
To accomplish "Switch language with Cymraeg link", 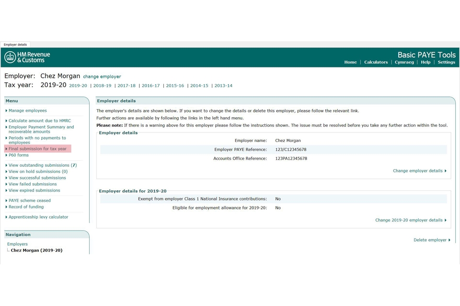I will click(x=404, y=62).
